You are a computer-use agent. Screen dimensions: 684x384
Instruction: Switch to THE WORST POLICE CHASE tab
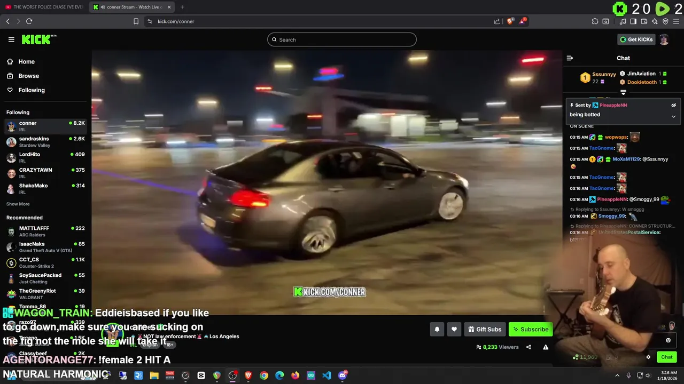[44, 7]
